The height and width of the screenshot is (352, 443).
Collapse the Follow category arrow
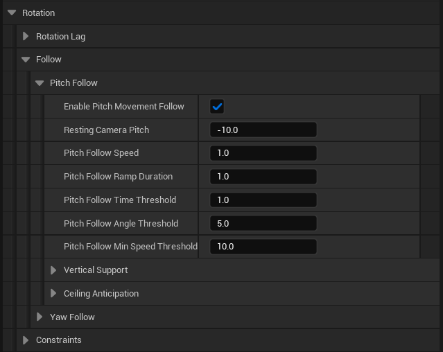click(x=26, y=60)
